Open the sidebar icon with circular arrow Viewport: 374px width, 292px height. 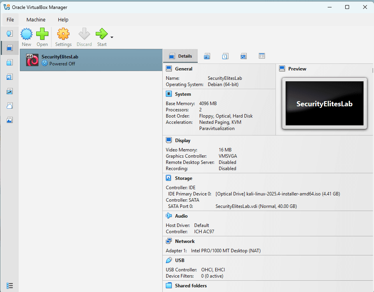tap(10, 77)
